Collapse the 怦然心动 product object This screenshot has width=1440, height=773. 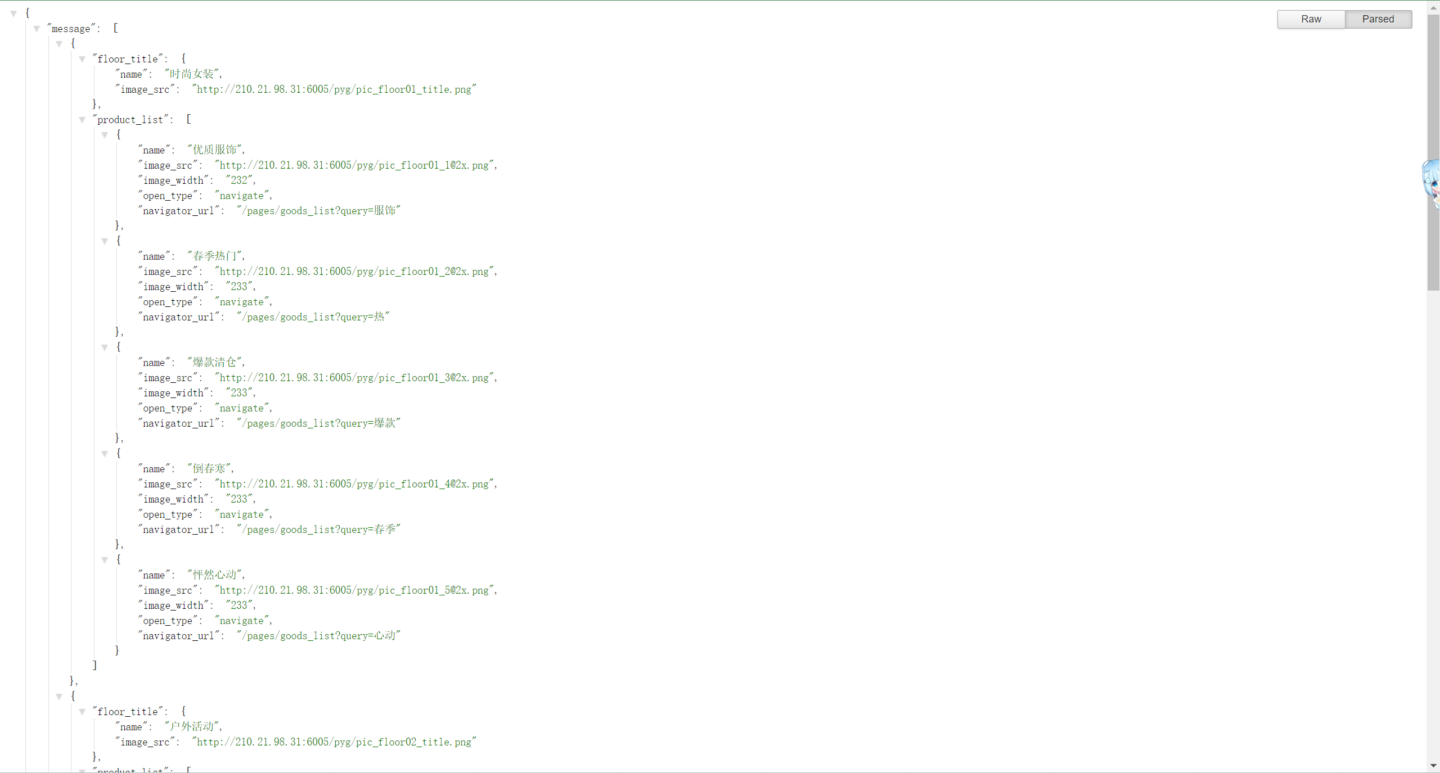click(105, 560)
